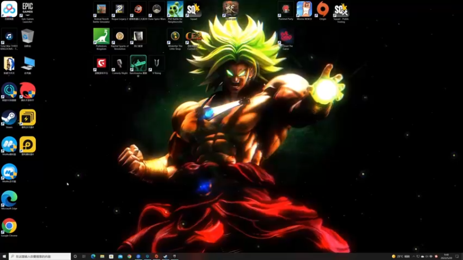Open the notification center
Viewport: 463px width, 260px height.
pyautogui.click(x=457, y=257)
